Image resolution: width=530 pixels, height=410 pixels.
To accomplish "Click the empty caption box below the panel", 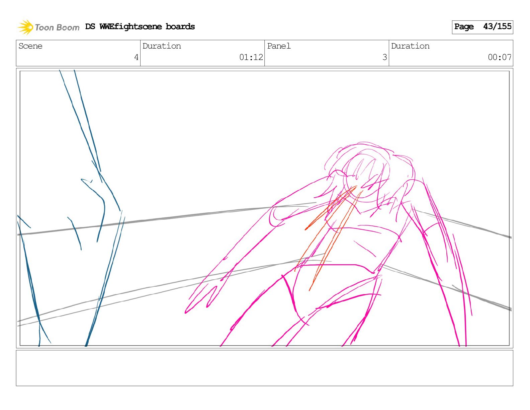I will (x=264, y=368).
